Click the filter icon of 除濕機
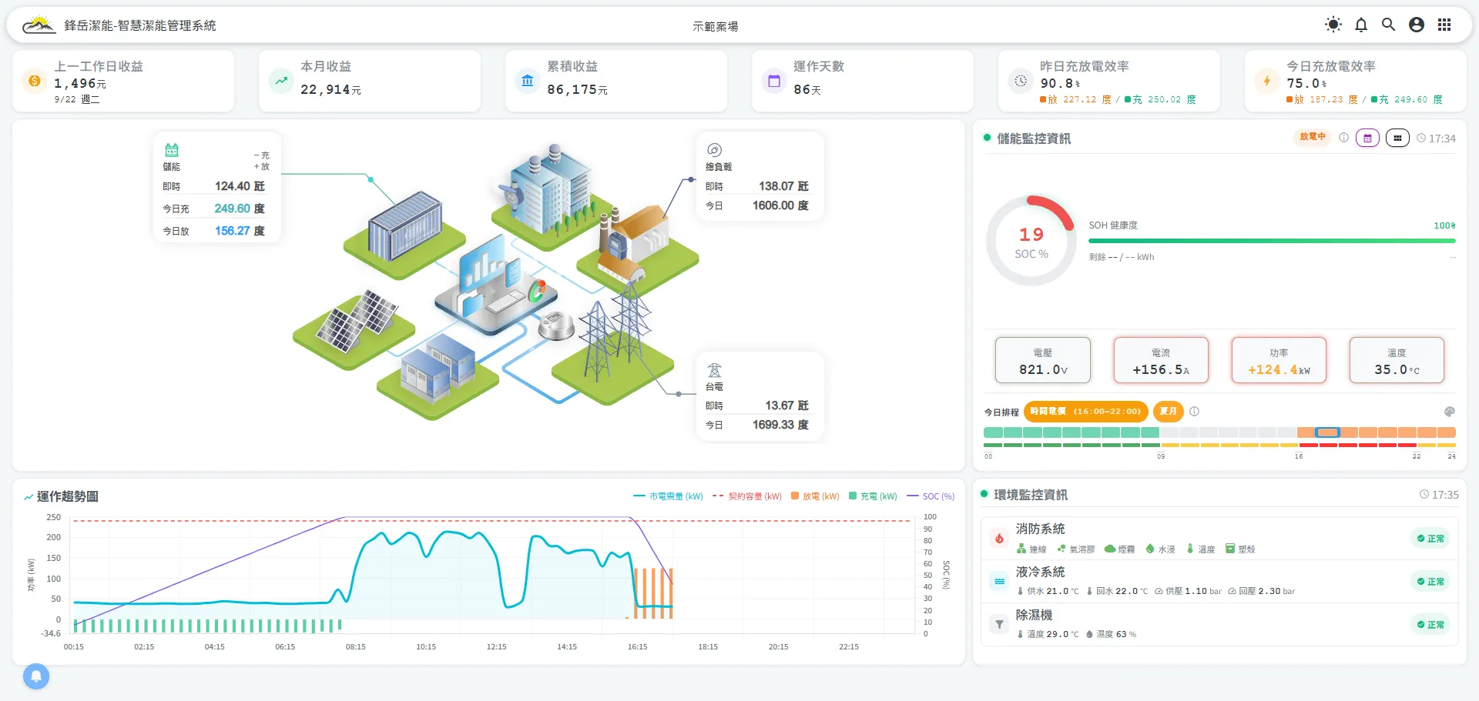 coord(999,625)
